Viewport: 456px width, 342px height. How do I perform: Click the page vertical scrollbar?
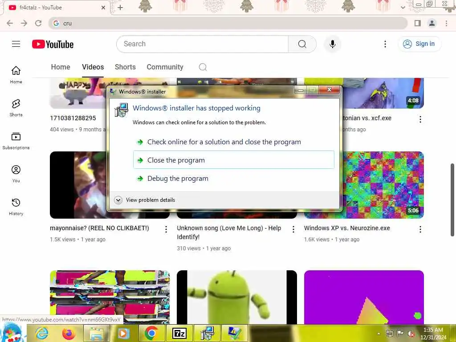(x=452, y=200)
